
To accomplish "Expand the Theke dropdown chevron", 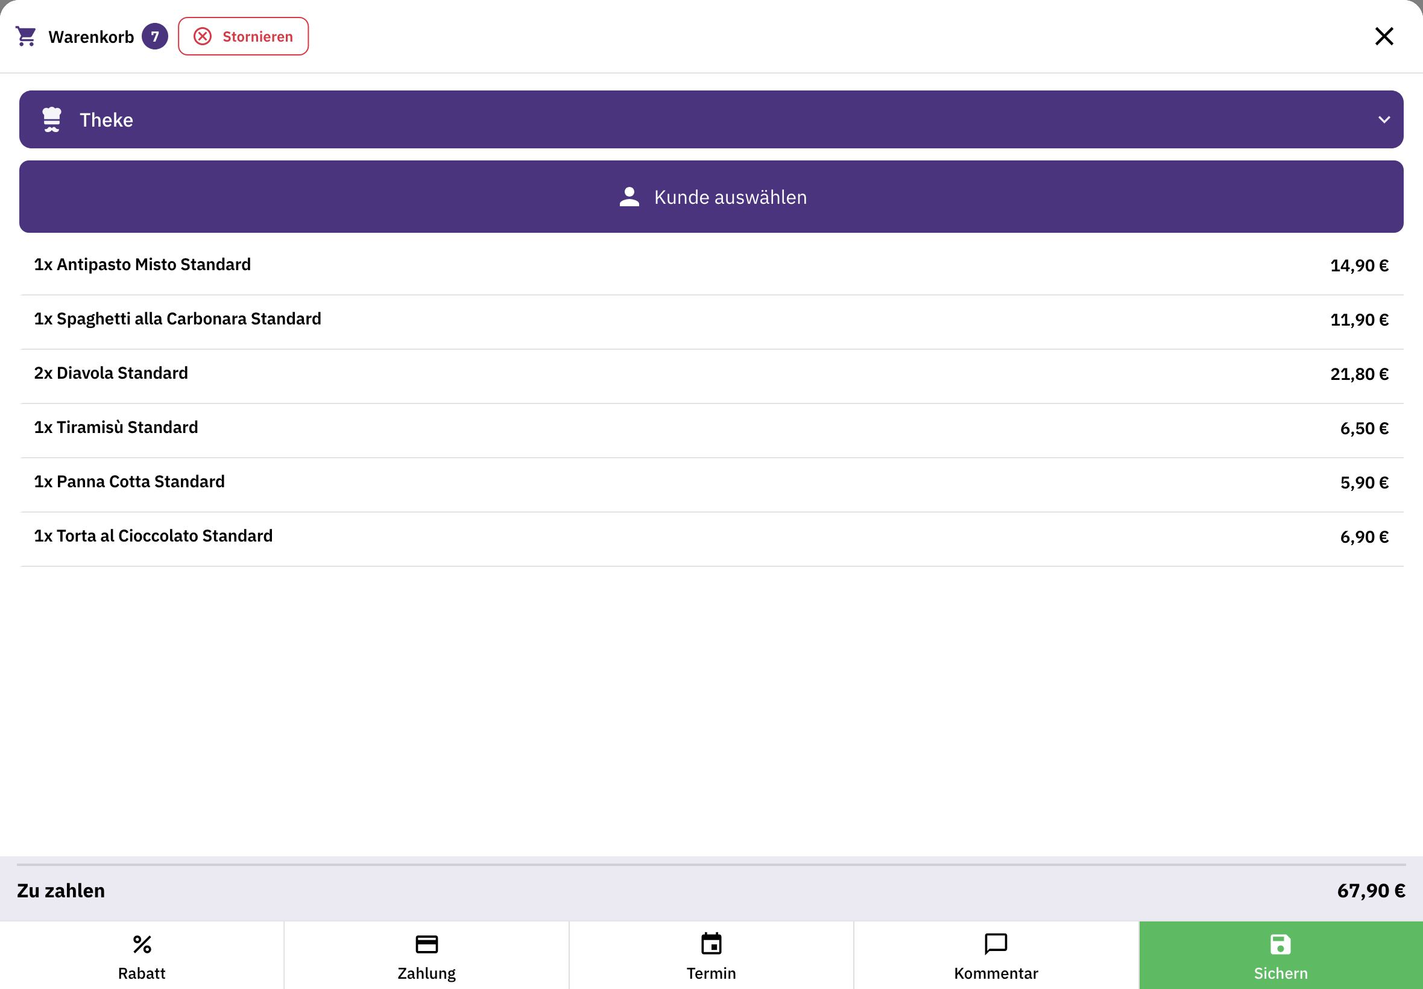I will [x=1384, y=119].
